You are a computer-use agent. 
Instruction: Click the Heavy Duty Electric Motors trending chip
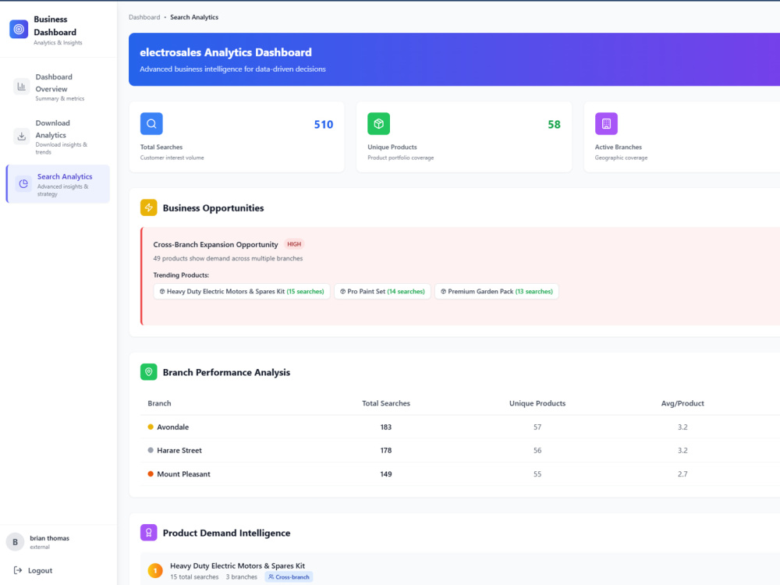click(x=242, y=292)
